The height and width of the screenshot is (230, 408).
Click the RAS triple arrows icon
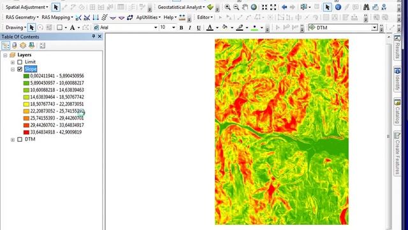click(x=96, y=17)
